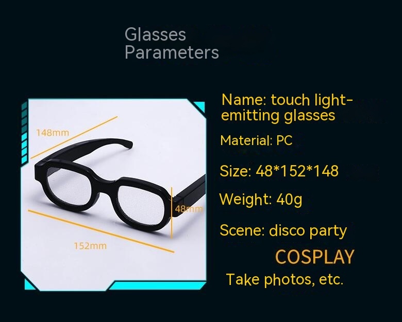Click the Weight: 40g text
Image resolution: width=402 pixels, height=322 pixels.
click(x=261, y=200)
